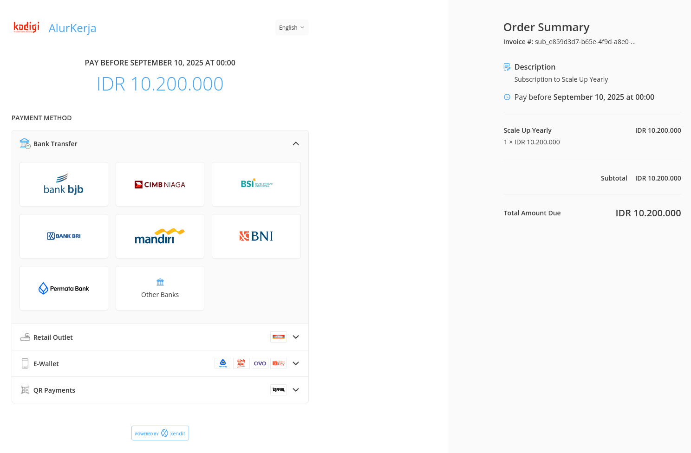This screenshot has height=453, width=691.
Task: Expand the Retail Outlet payment section
Action: pyautogui.click(x=295, y=337)
